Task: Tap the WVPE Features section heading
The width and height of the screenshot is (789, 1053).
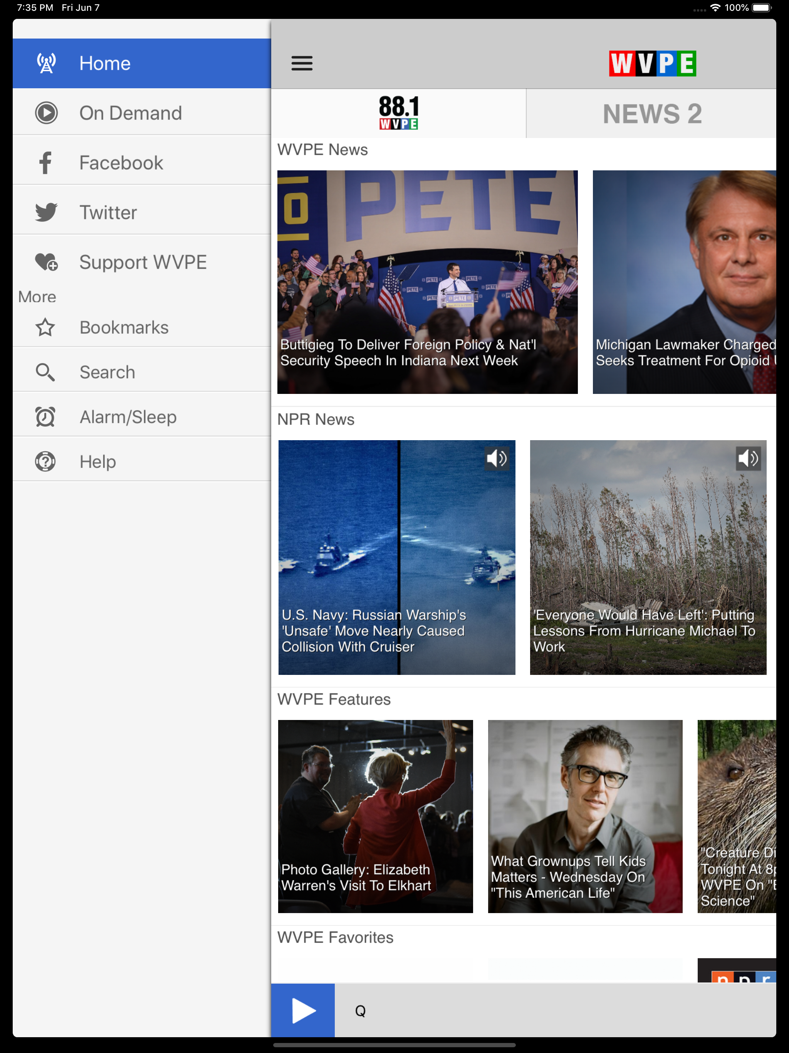Action: coord(334,699)
